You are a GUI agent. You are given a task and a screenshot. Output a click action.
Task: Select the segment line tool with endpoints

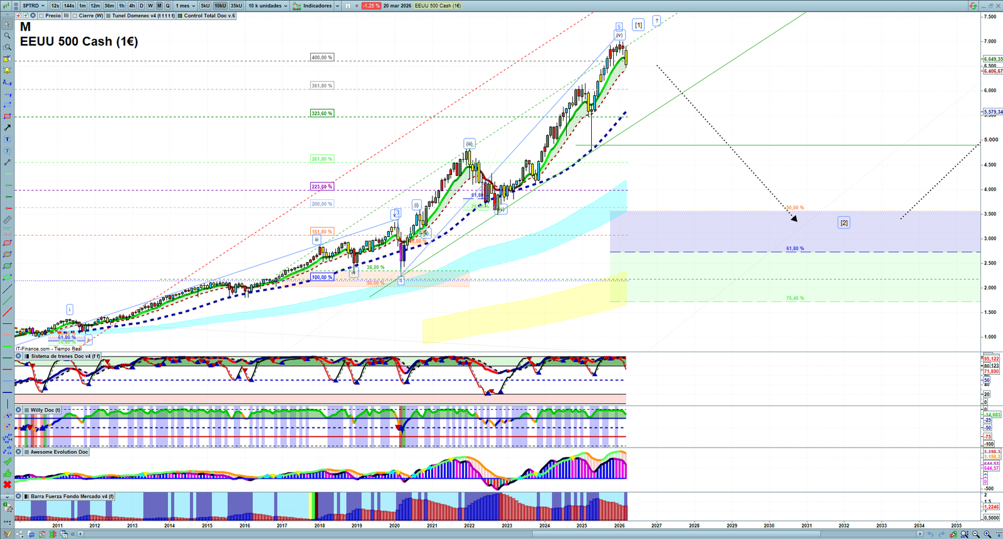[x=7, y=162]
